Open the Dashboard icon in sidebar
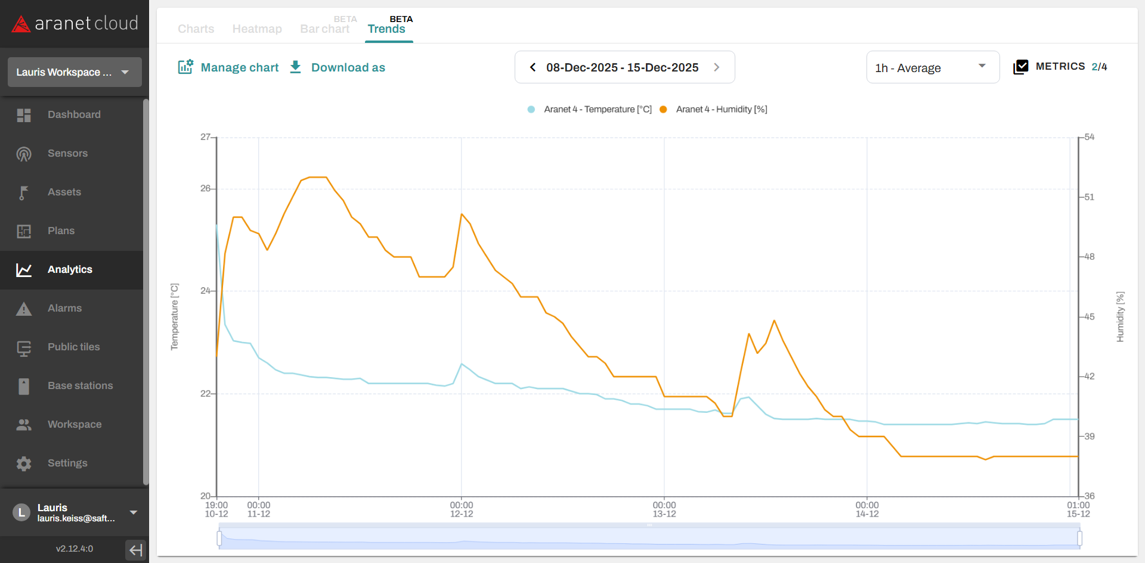 click(x=24, y=115)
